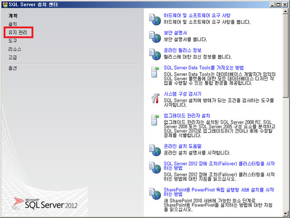Screen dimensions: 290x218
Task: Select 계획 in the left navigation
Action: [x=13, y=16]
